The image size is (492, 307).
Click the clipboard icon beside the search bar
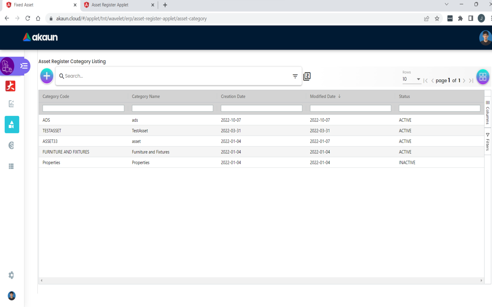tap(307, 76)
